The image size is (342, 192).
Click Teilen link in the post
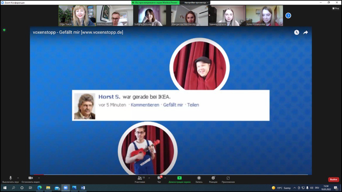click(193, 105)
